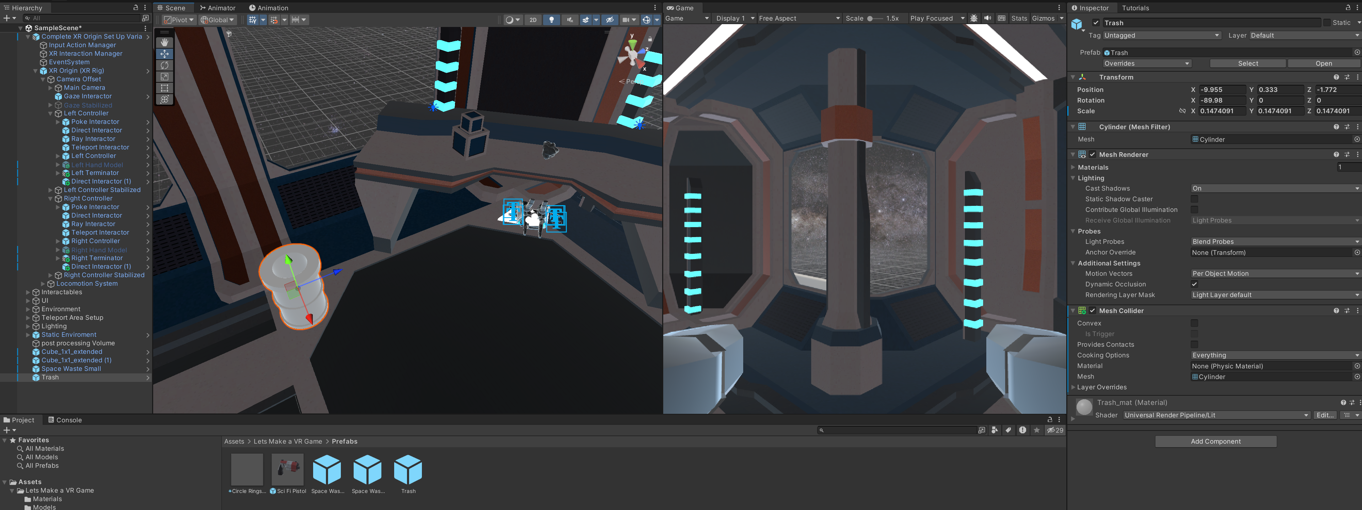
Task: Click the prefab Open button
Action: [1323, 64]
